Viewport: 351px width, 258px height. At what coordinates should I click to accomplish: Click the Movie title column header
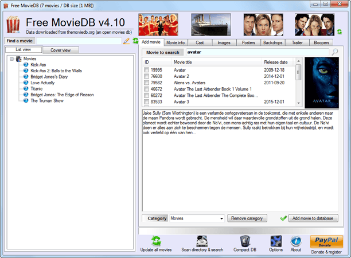point(217,62)
